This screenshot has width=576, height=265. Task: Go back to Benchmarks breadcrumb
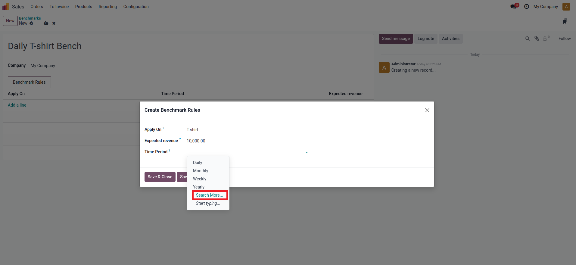click(x=30, y=18)
